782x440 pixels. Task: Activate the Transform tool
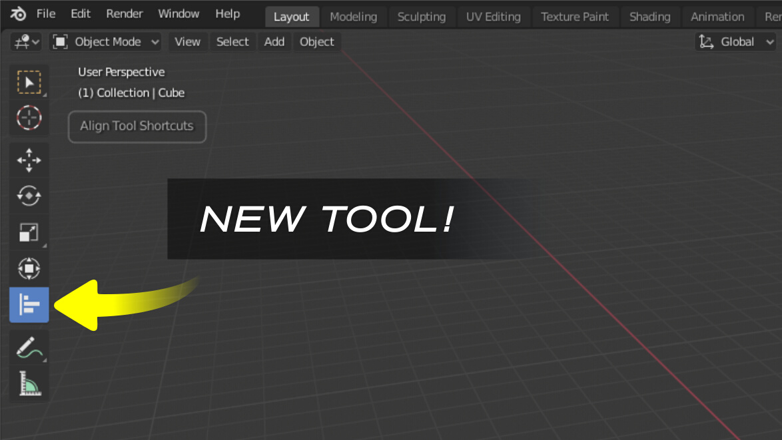click(29, 268)
